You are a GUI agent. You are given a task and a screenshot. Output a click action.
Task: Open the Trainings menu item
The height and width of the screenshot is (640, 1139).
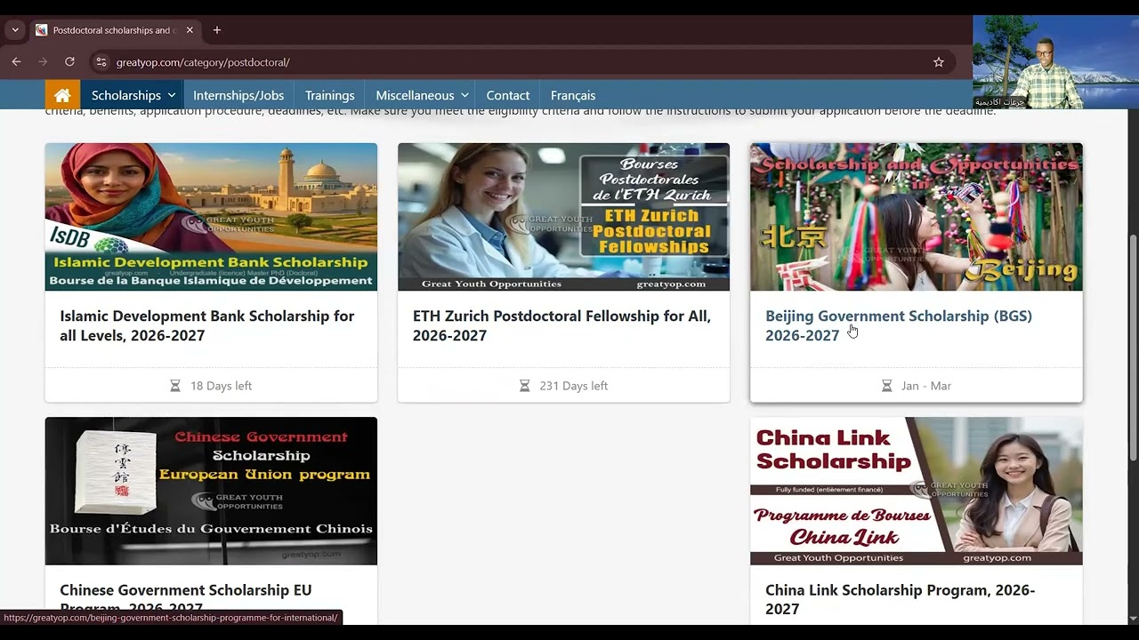329,95
